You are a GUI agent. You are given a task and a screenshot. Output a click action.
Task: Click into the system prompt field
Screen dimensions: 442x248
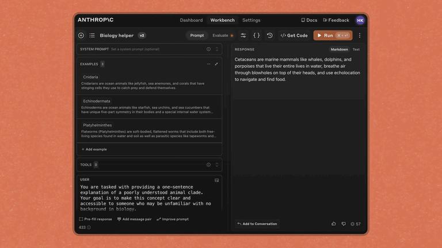150,49
